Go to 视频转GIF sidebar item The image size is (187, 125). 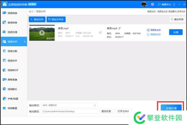pyautogui.click(x=13, y=70)
